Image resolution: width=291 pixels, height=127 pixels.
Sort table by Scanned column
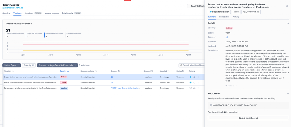(148, 71)
